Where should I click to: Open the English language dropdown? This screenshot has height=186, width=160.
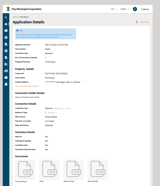click(x=125, y=9)
